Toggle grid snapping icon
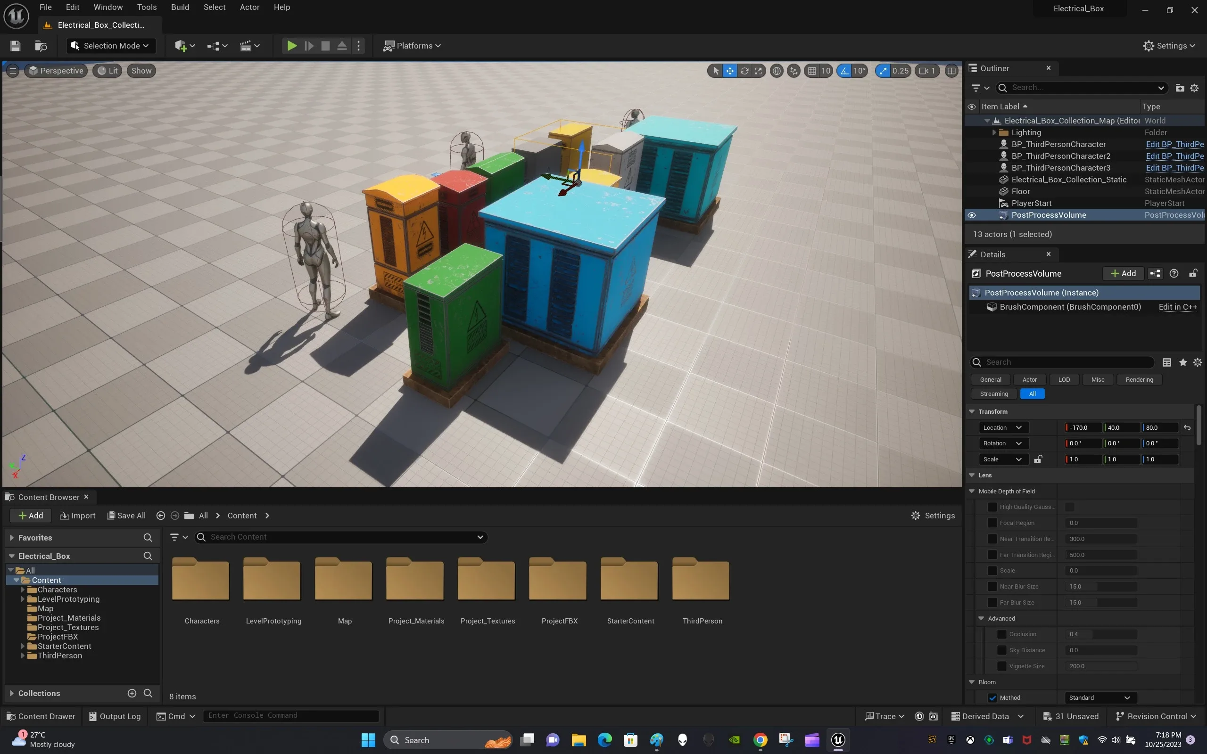 pos(812,71)
